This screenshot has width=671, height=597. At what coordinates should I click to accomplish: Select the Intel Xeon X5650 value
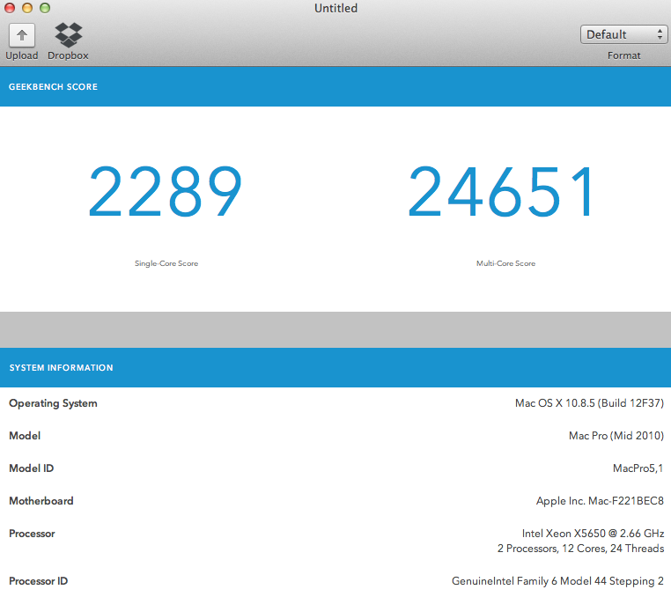tap(593, 534)
